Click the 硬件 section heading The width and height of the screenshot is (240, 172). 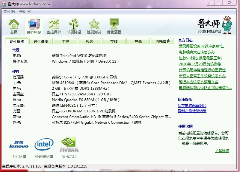point(16,71)
